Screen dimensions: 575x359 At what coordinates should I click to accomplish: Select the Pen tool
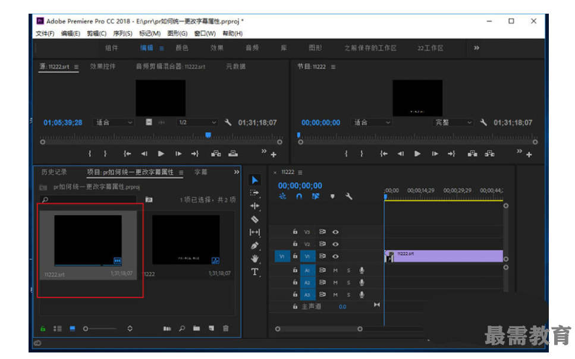point(254,245)
